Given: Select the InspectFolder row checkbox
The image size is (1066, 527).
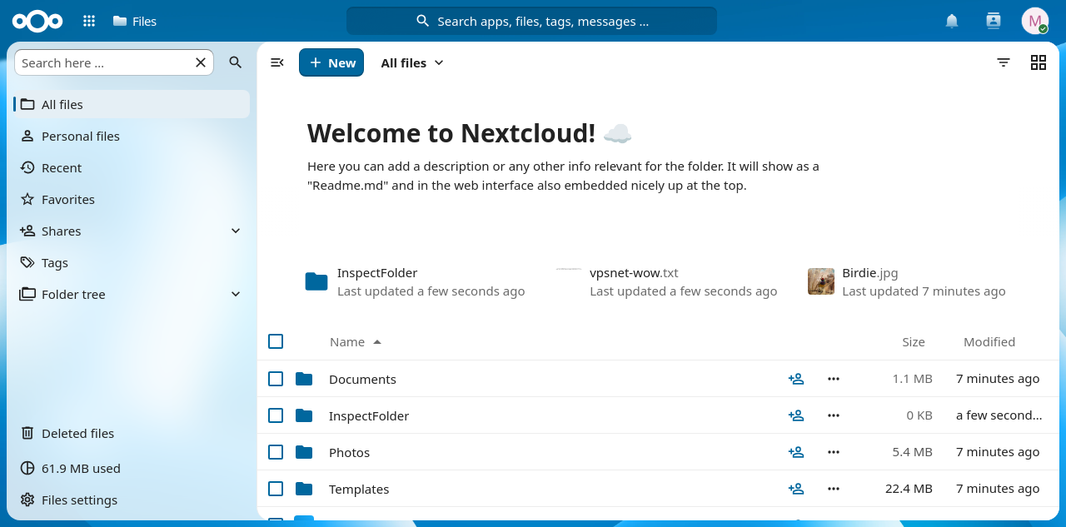Looking at the screenshot, I should coord(276,415).
